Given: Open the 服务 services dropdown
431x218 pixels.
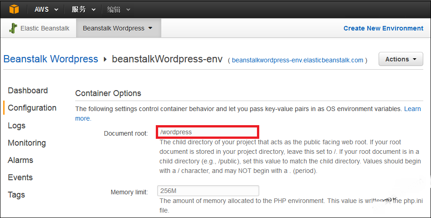Looking at the screenshot, I should coord(83,10).
